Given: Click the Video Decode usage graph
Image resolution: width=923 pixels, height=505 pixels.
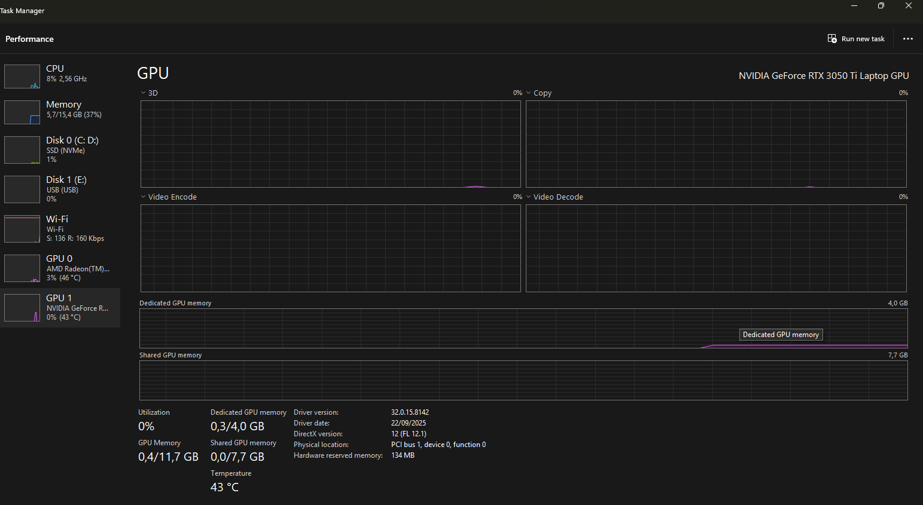Looking at the screenshot, I should click(716, 248).
